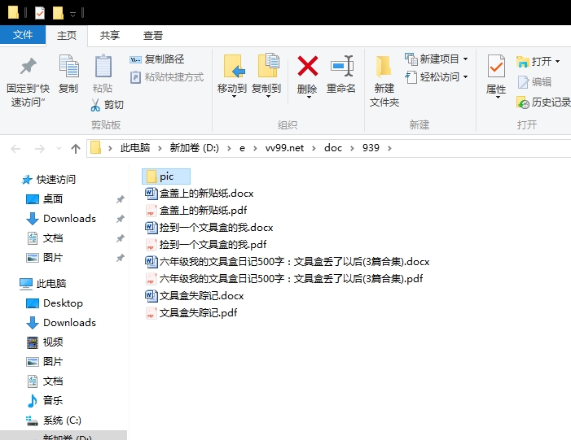Click the title bar properties checkmark icon
571x440 pixels.
click(40, 13)
